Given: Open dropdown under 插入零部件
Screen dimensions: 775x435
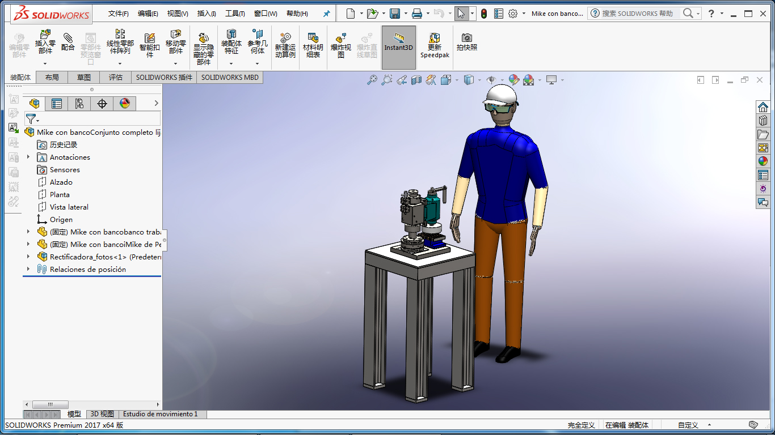Looking at the screenshot, I should coord(45,63).
